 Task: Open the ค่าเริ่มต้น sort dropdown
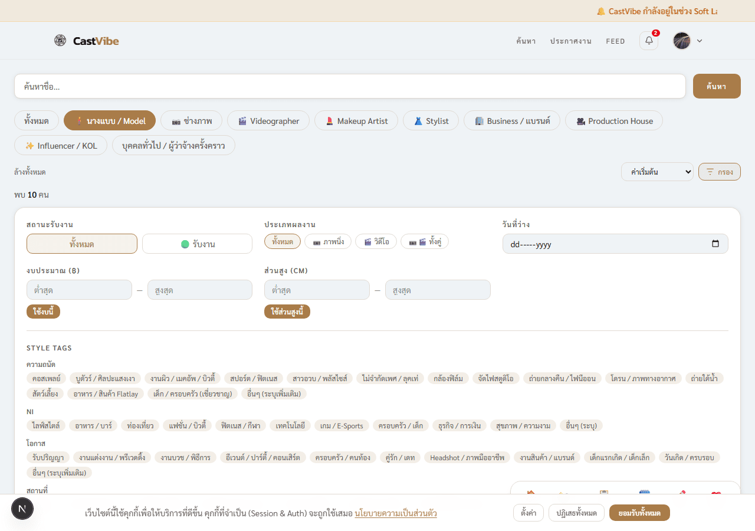point(657,172)
